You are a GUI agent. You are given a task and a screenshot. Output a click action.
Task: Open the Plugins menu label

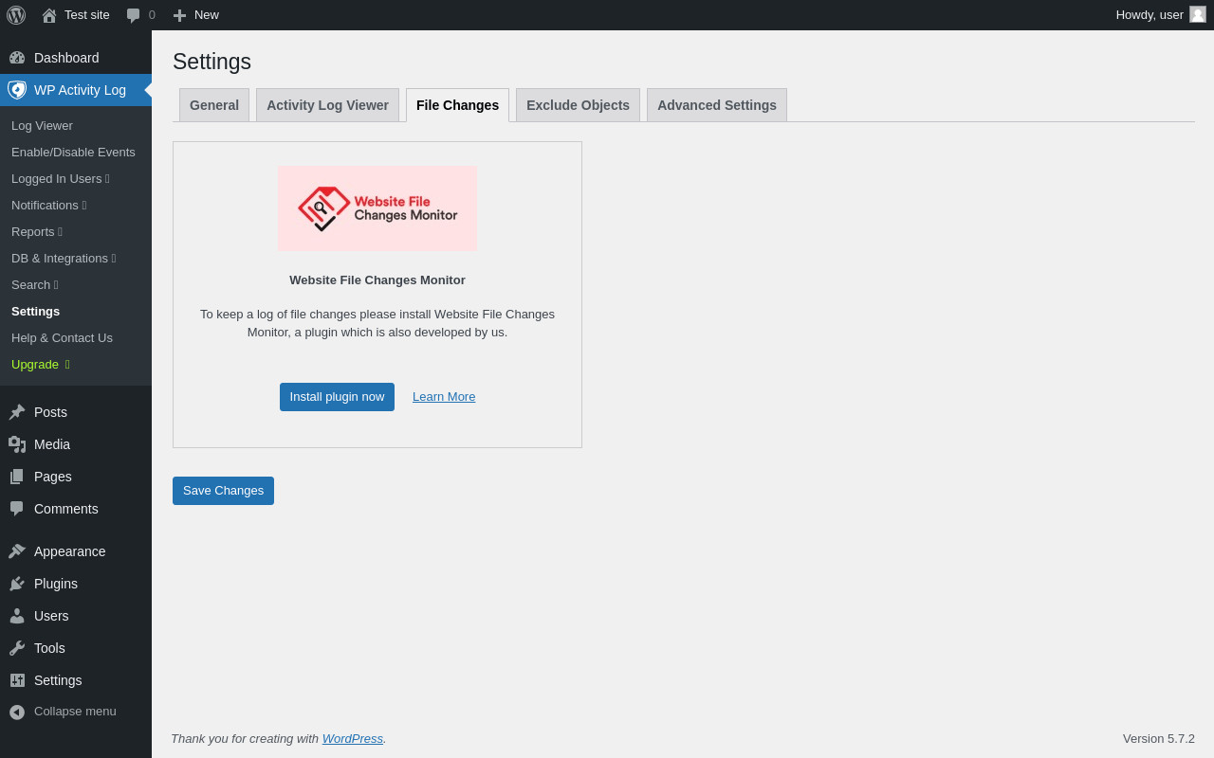pyautogui.click(x=56, y=584)
